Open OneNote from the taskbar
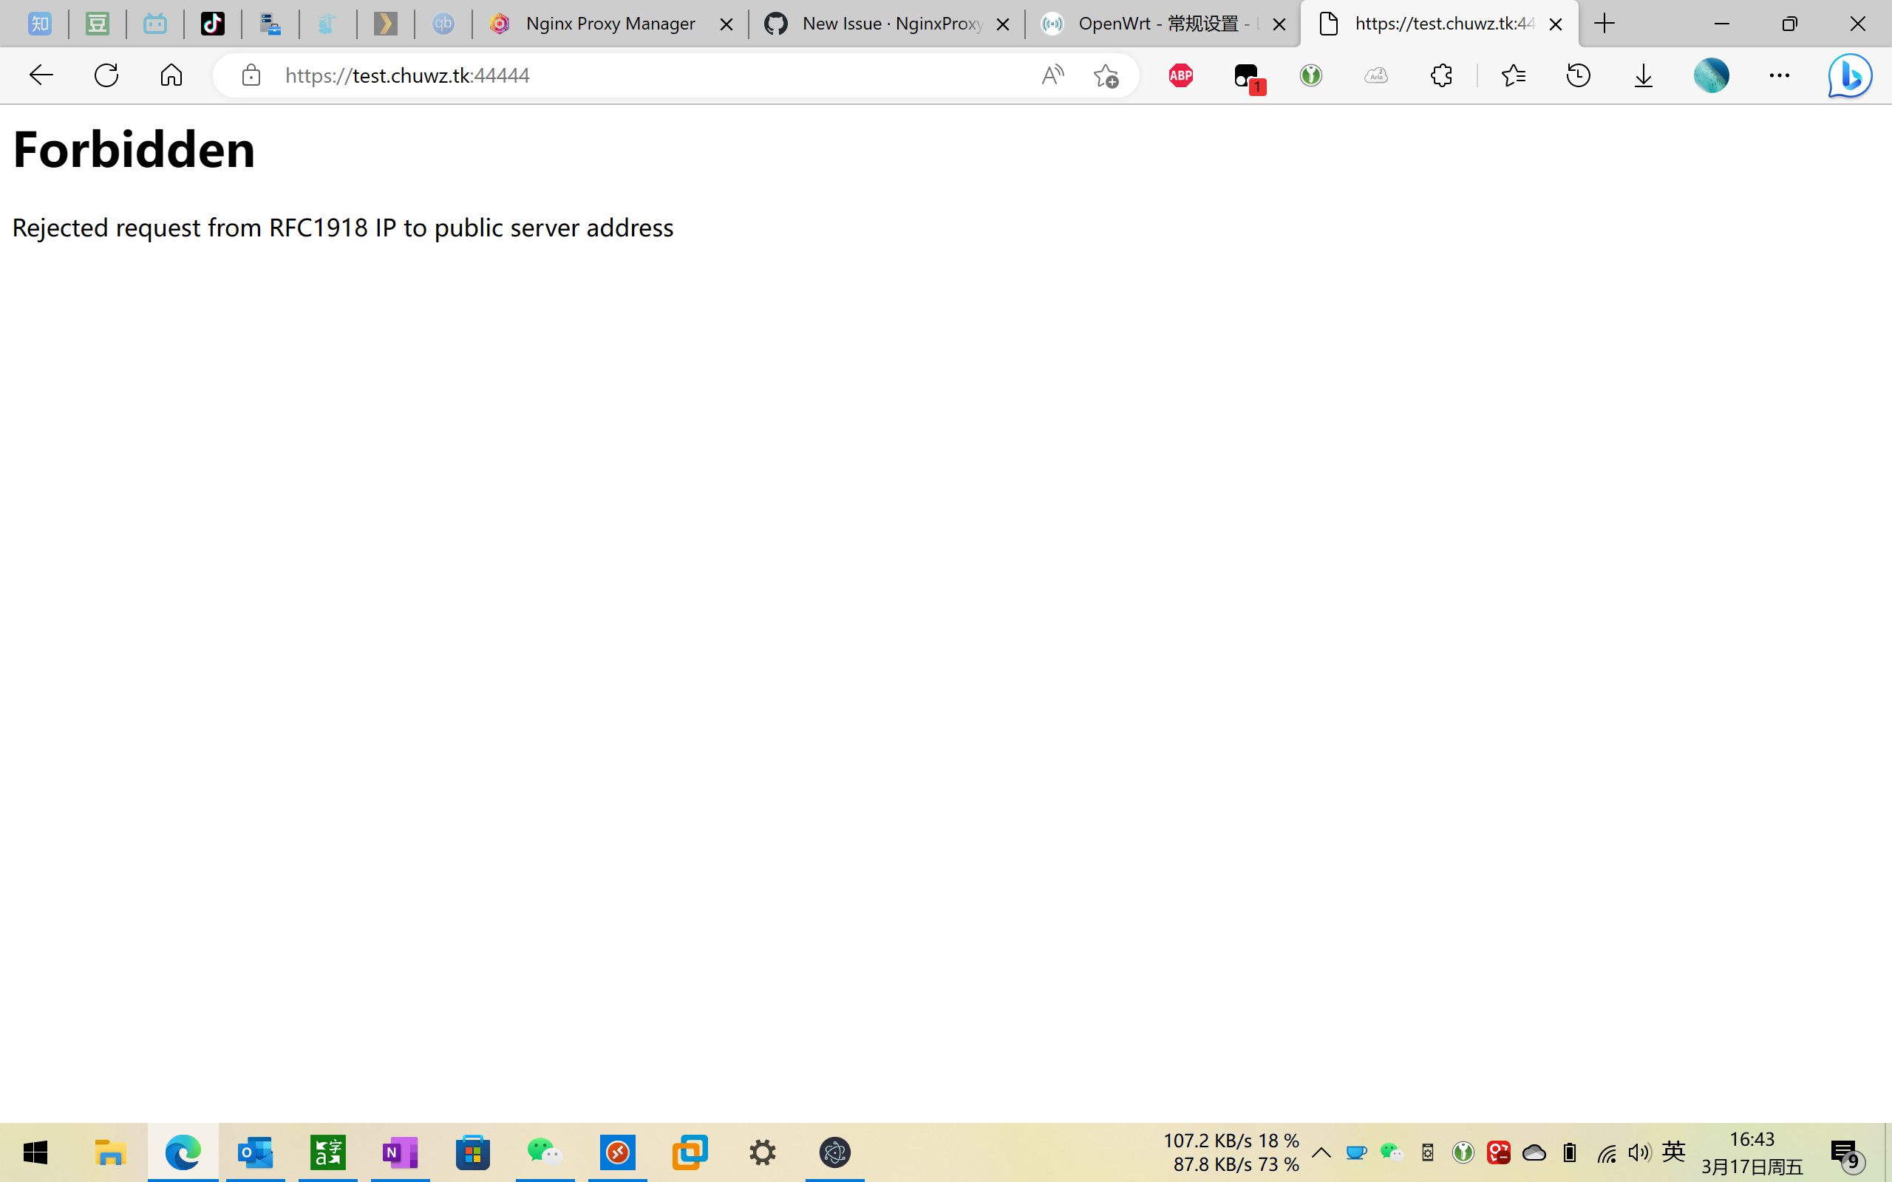The height and width of the screenshot is (1182, 1892). tap(400, 1151)
